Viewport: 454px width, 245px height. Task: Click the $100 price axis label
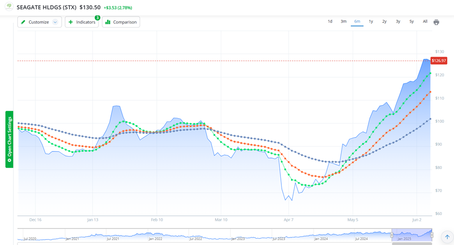point(439,122)
